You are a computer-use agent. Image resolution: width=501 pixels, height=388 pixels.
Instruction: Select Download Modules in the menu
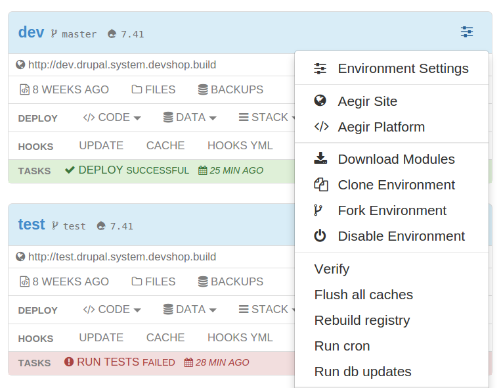(391, 159)
